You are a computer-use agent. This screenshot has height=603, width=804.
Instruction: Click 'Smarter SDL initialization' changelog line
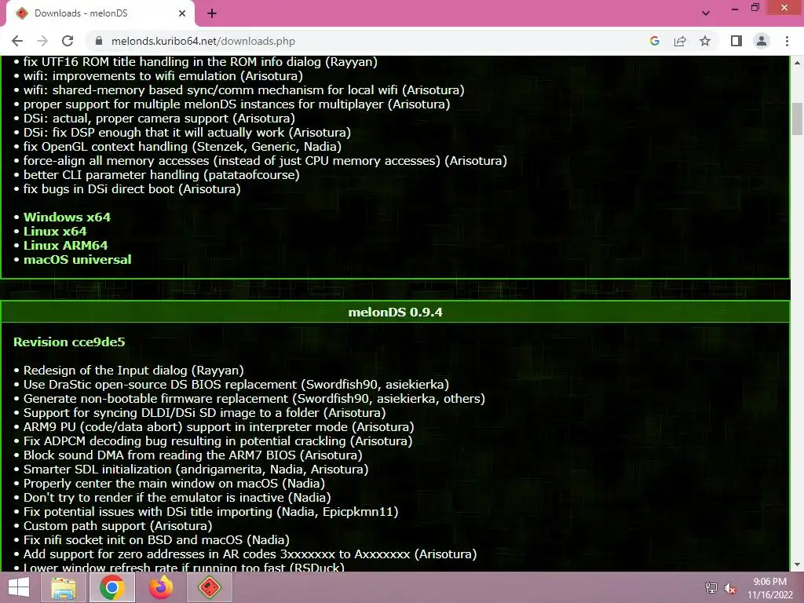tap(196, 470)
